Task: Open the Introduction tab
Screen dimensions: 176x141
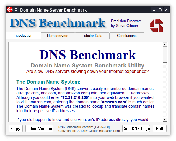Action: (x=23, y=36)
